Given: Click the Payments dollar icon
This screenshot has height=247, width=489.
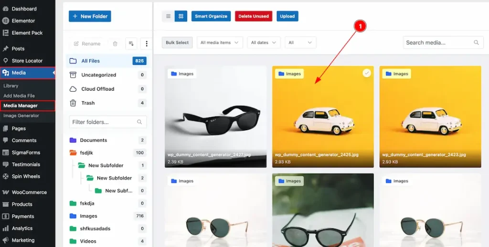Looking at the screenshot, I should point(5,216).
